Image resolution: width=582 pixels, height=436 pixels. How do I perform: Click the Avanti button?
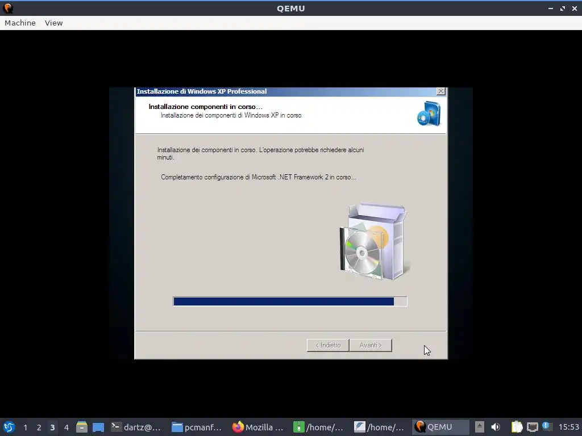(x=371, y=345)
